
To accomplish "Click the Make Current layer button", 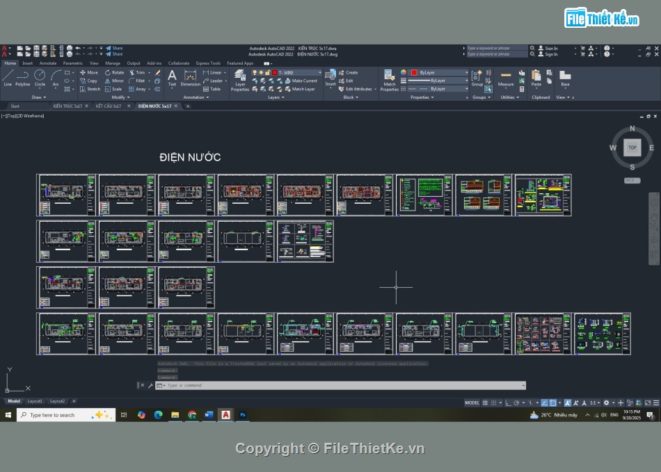I will [304, 81].
